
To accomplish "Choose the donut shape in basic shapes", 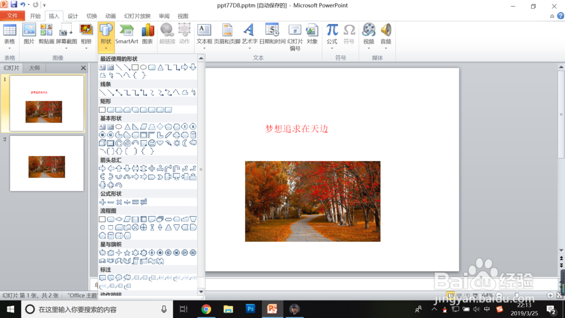I will coord(119,143).
